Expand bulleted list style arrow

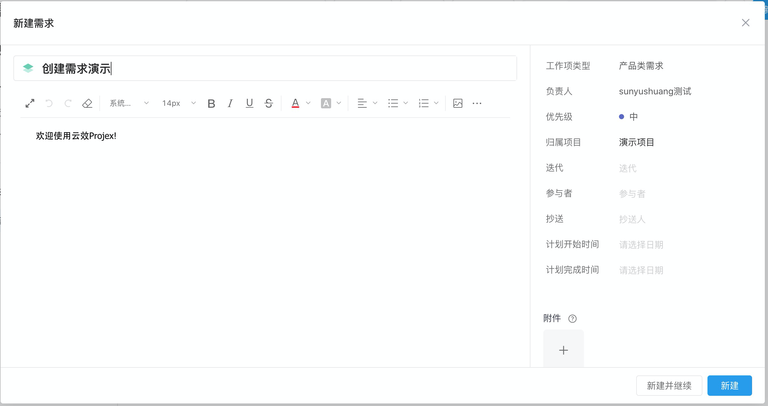[x=406, y=103]
